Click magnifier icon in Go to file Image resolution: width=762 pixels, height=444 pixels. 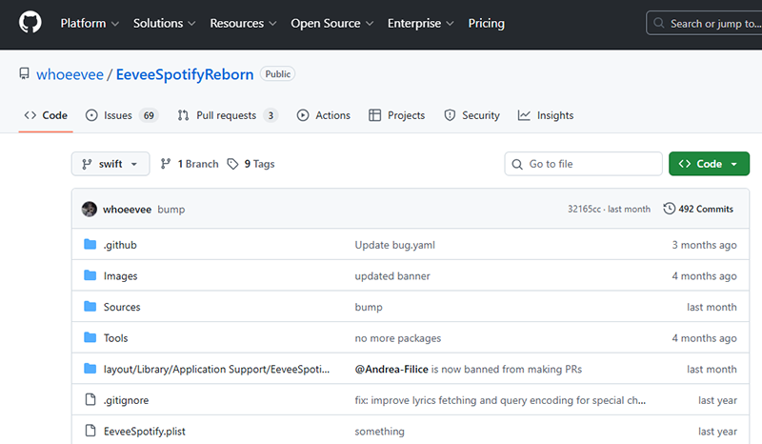click(517, 164)
